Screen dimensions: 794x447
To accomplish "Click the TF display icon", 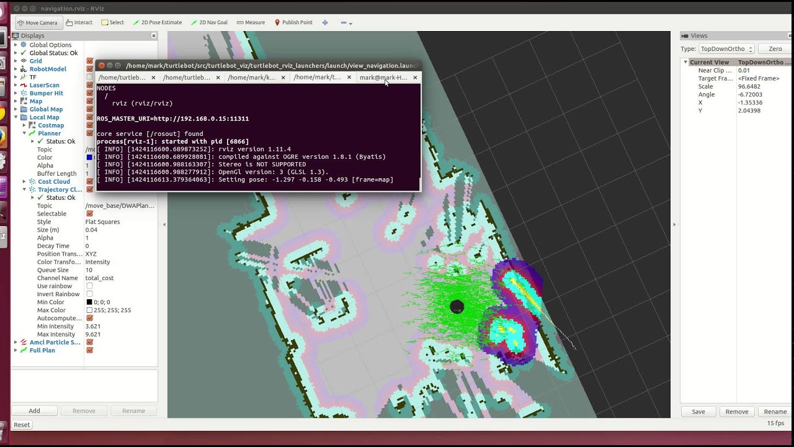I will [x=24, y=77].
